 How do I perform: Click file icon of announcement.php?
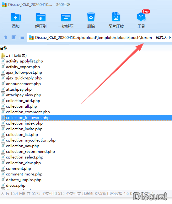pos(3,84)
